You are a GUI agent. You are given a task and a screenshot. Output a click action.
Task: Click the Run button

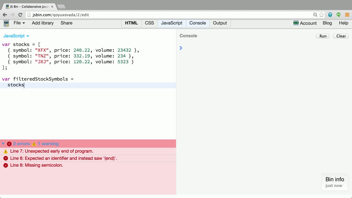pyautogui.click(x=323, y=36)
